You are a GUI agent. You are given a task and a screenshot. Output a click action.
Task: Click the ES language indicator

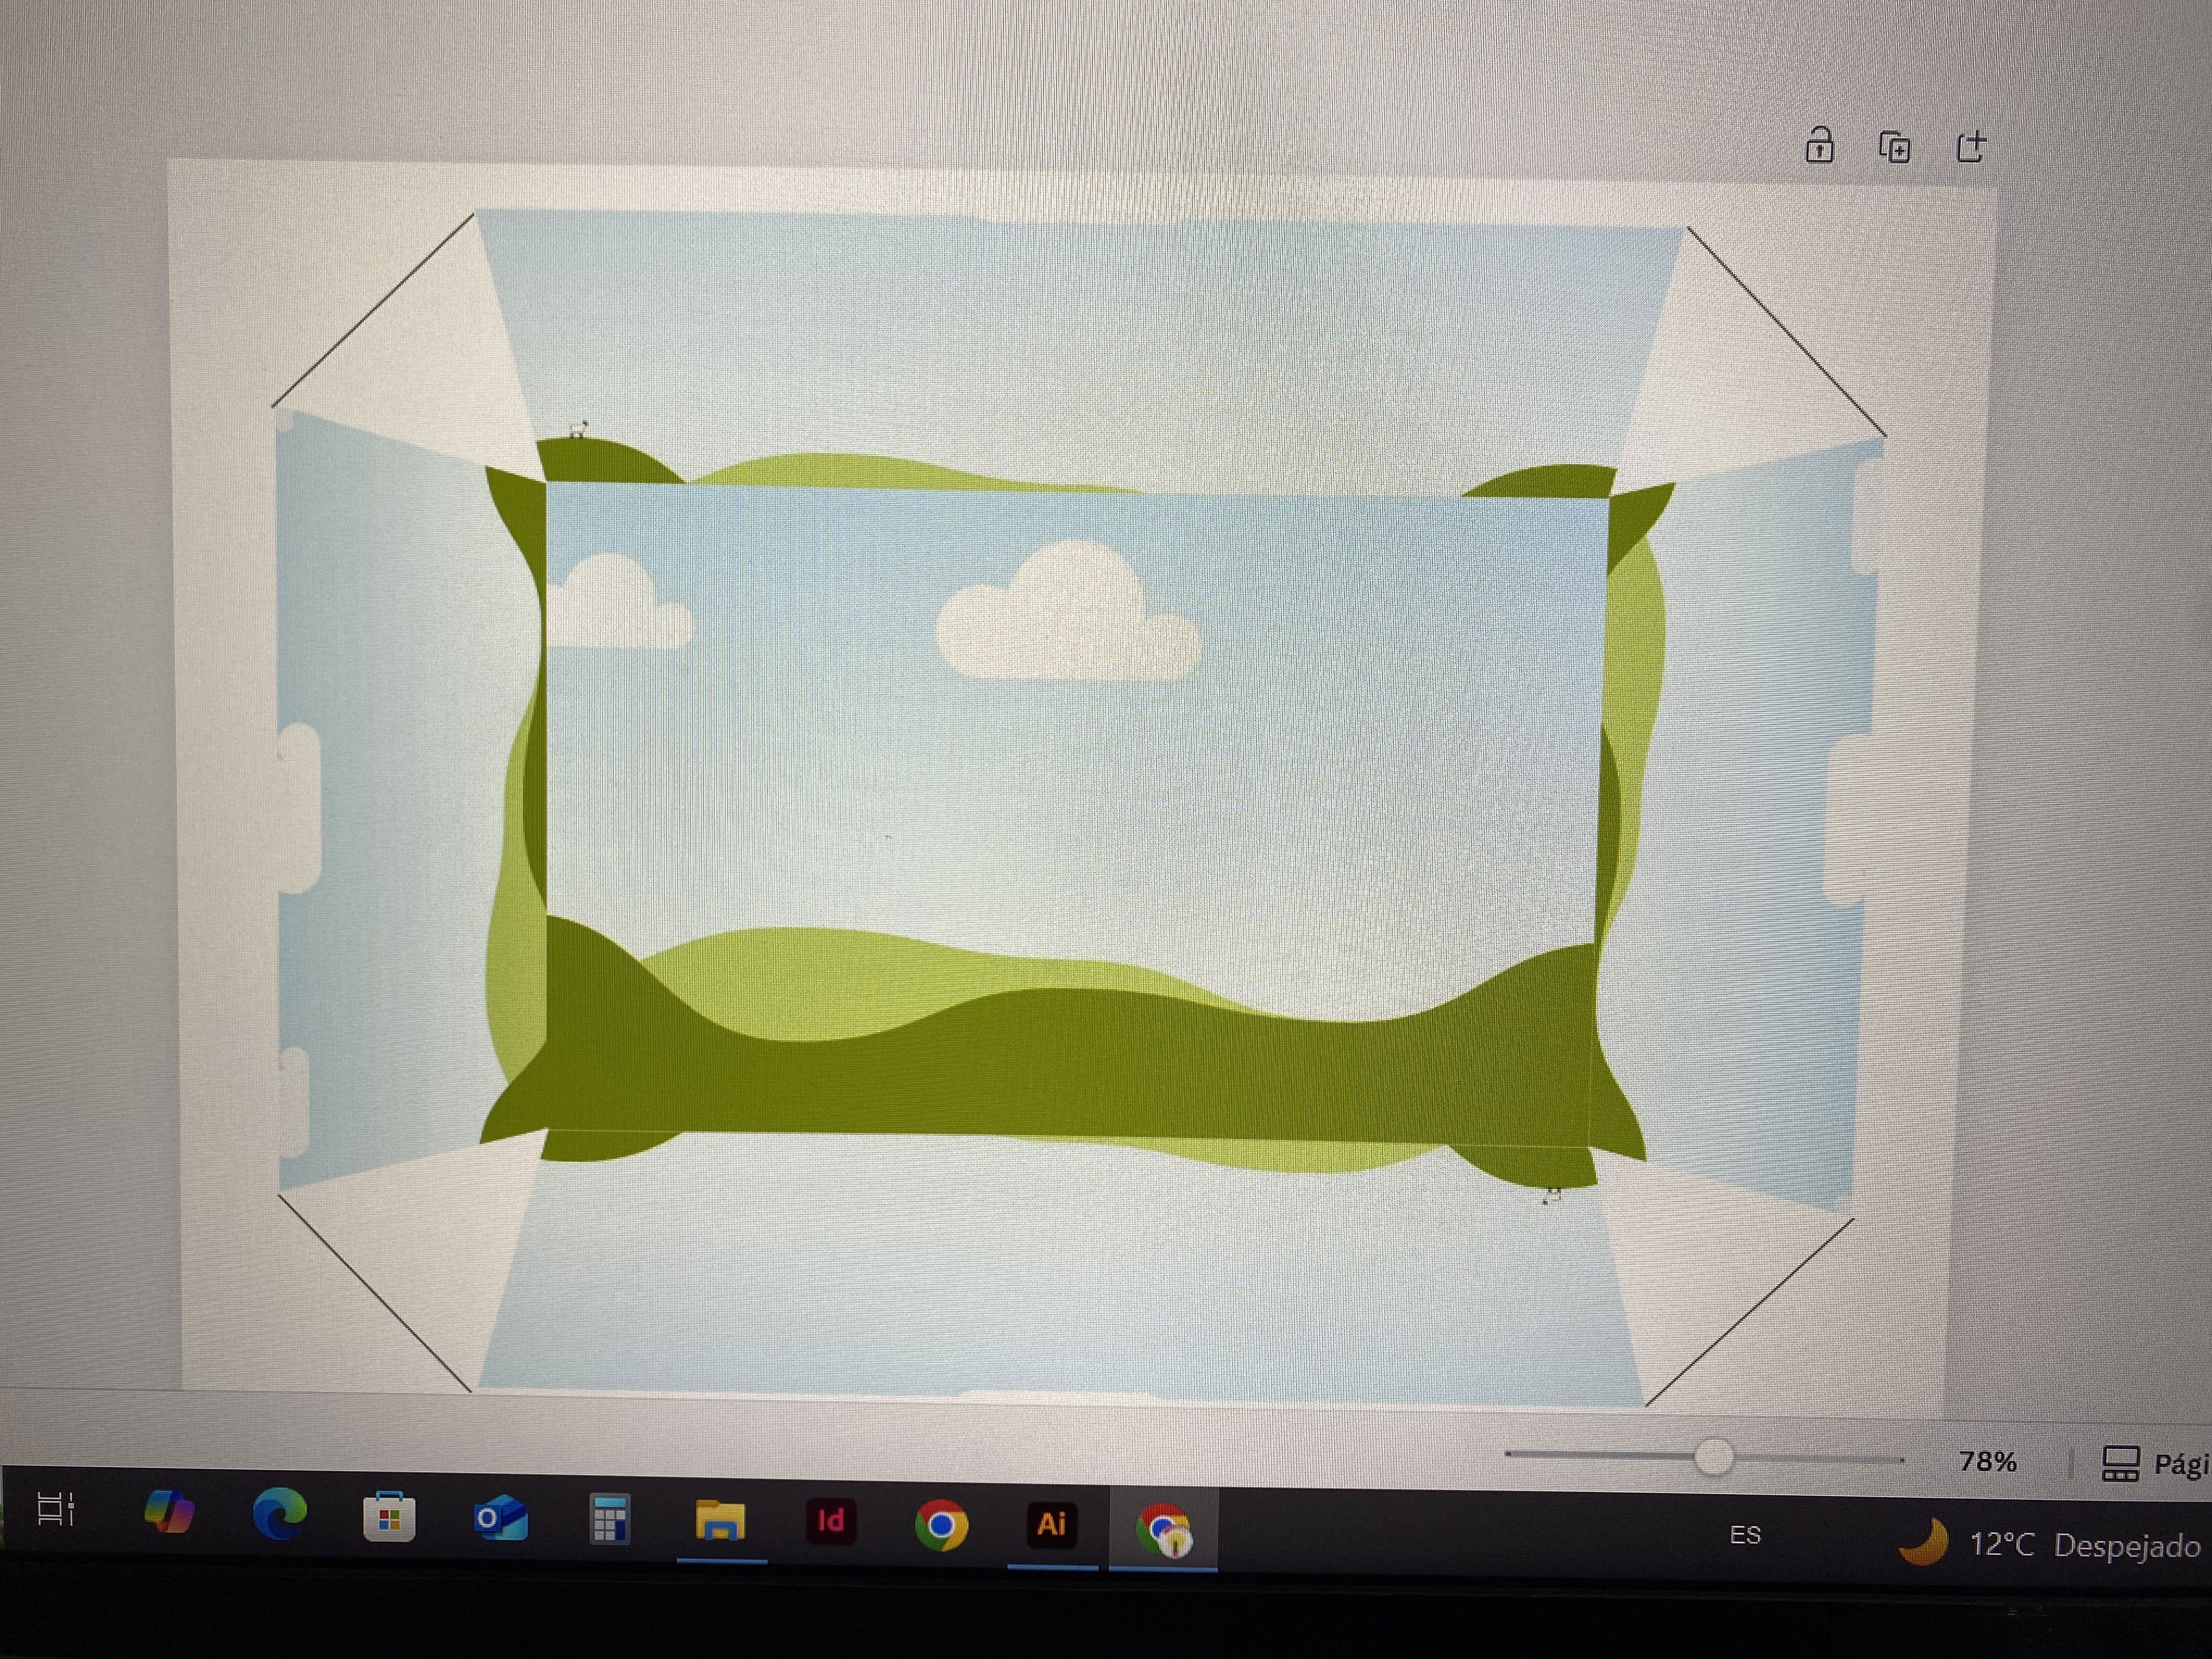coord(1745,1535)
